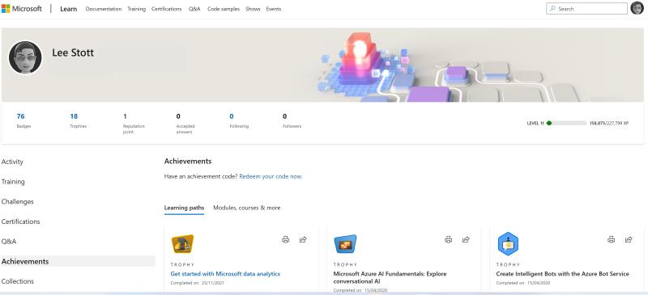Click Redeem your code now link
This screenshot has width=648, height=295.
click(271, 176)
